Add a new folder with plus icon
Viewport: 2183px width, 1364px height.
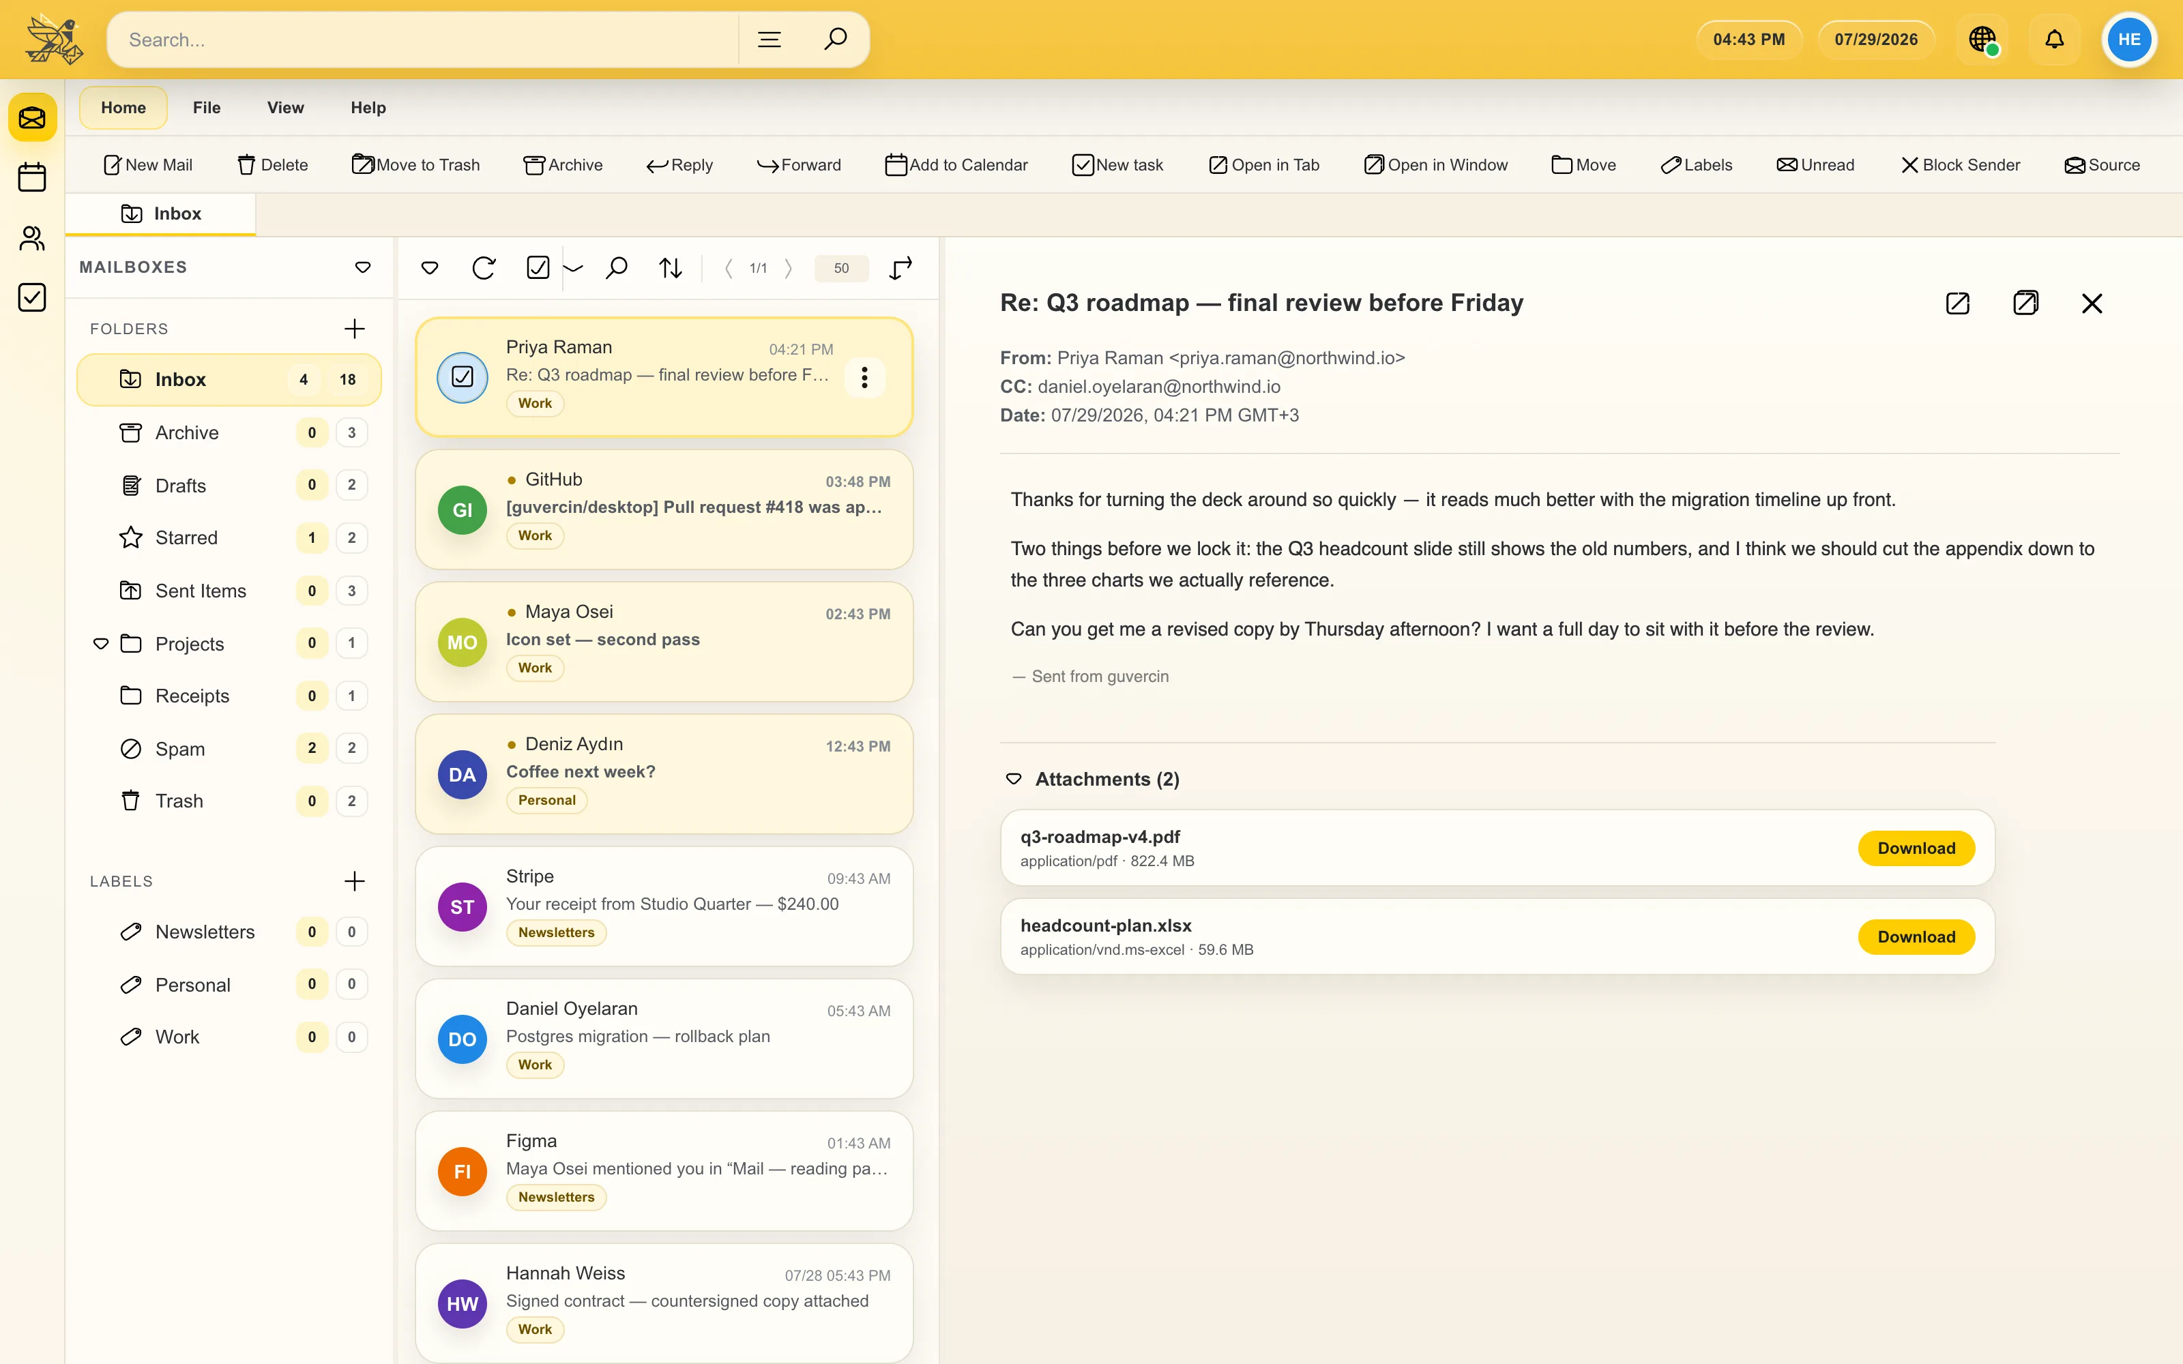click(x=355, y=328)
